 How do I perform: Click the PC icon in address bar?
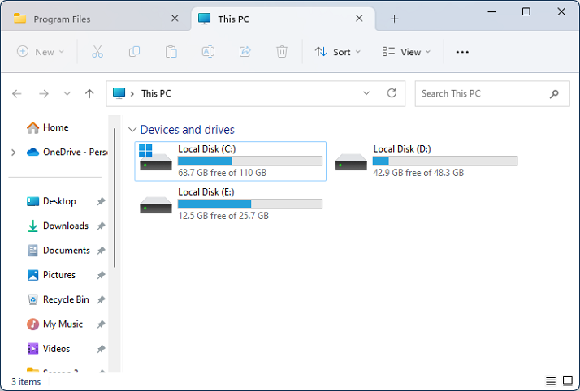pos(119,93)
